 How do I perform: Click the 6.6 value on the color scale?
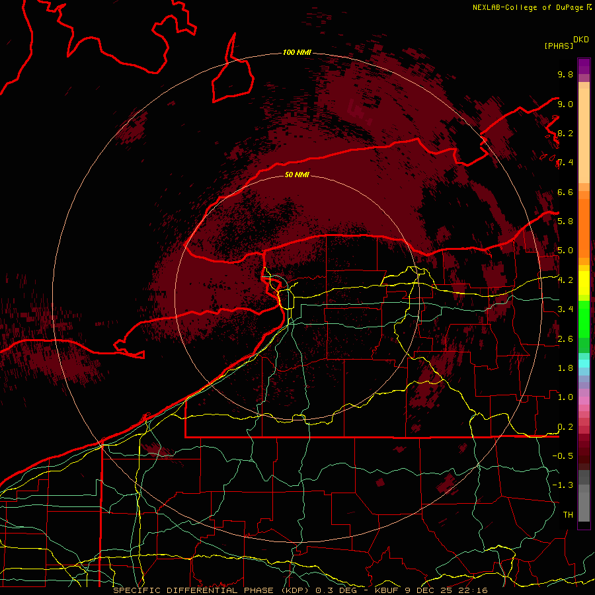565,192
